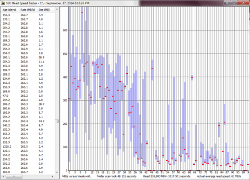Click the 'Folder scan took 49.131 seconds' status text
This screenshot has height=180, width=250.
116,176
